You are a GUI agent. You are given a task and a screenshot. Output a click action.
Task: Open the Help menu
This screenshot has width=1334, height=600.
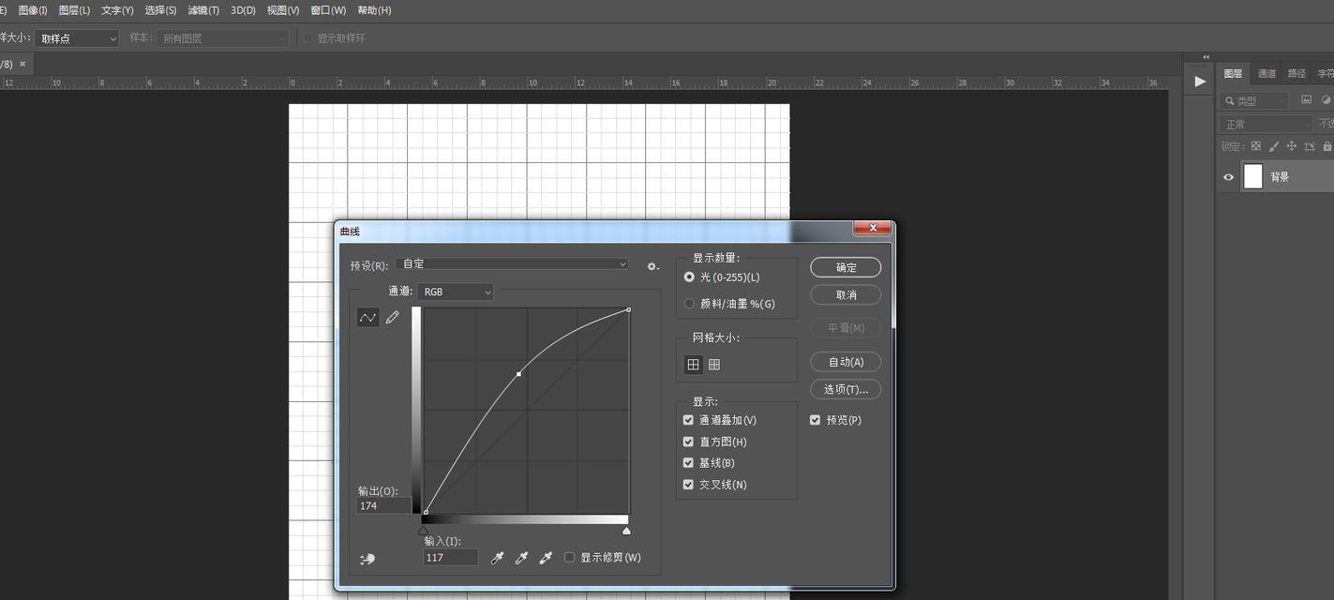(x=374, y=10)
